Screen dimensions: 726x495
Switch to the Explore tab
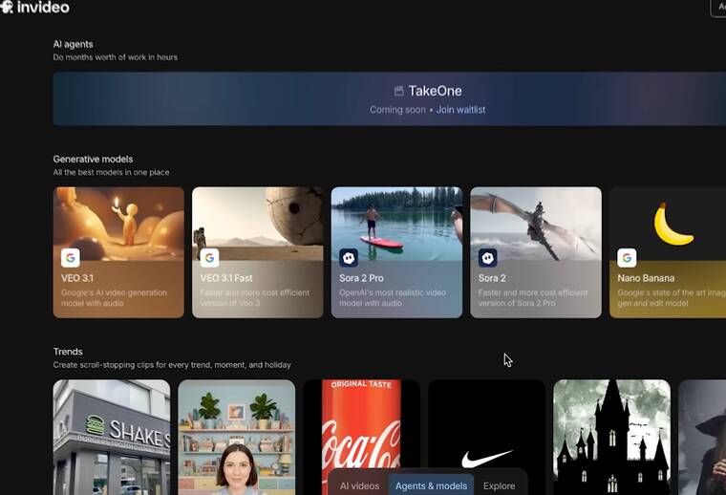click(x=499, y=485)
